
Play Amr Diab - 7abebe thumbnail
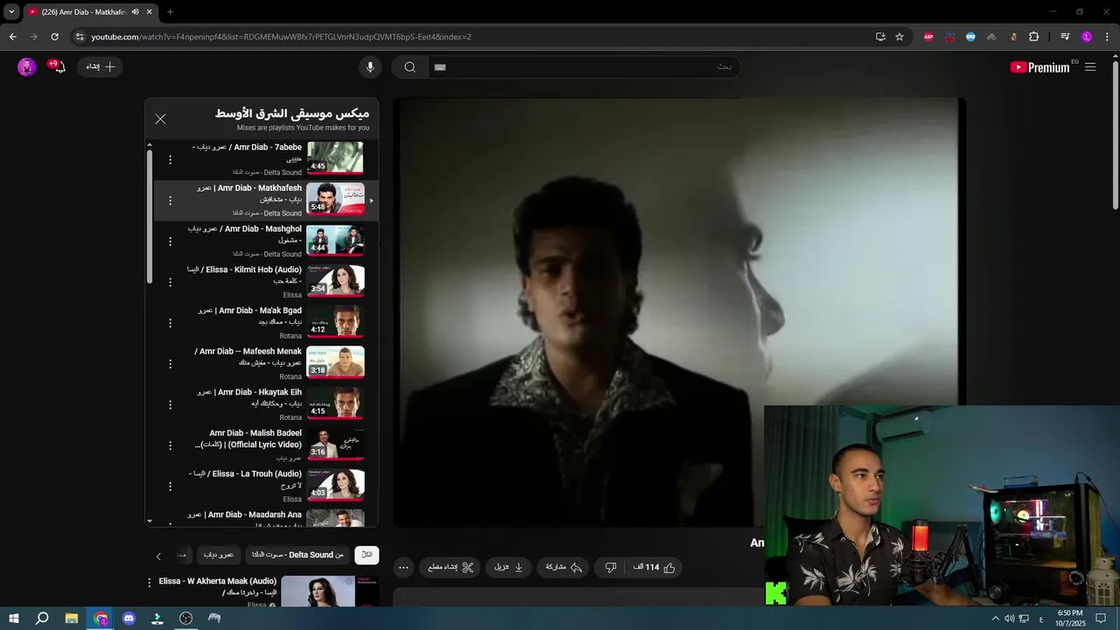(335, 158)
